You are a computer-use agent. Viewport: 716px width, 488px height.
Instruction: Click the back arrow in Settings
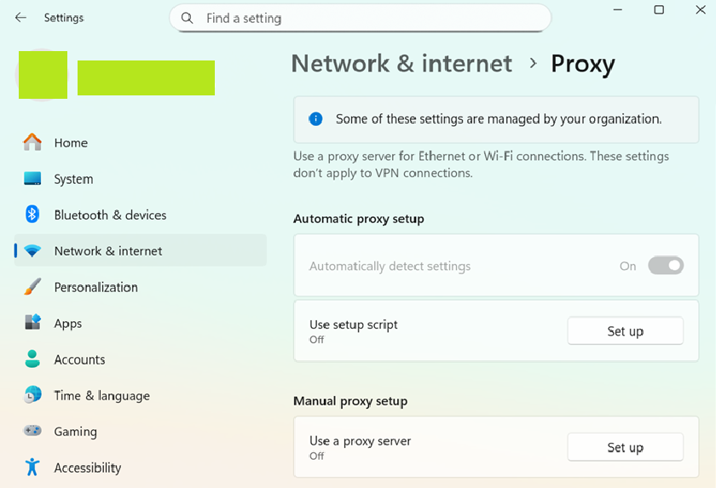click(x=20, y=18)
